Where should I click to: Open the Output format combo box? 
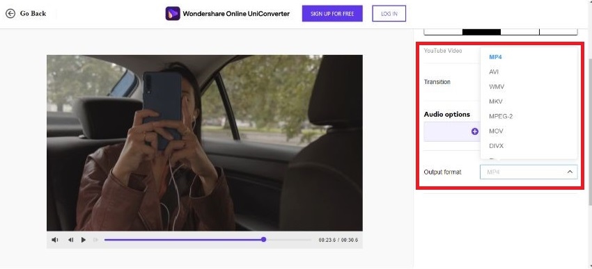coord(529,172)
